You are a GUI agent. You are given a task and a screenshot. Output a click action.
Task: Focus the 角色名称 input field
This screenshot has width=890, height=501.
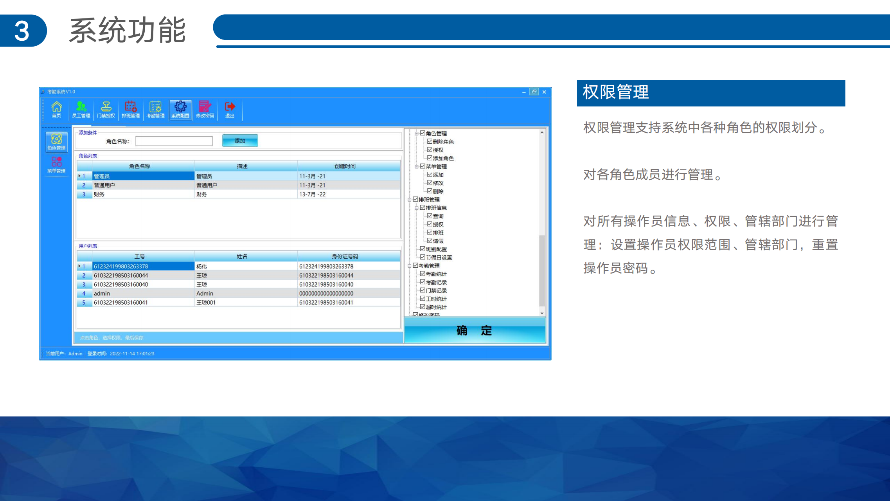174,141
